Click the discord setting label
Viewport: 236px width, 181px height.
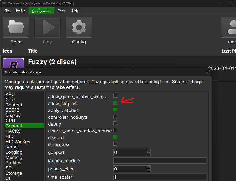pyautogui.click(x=56, y=138)
